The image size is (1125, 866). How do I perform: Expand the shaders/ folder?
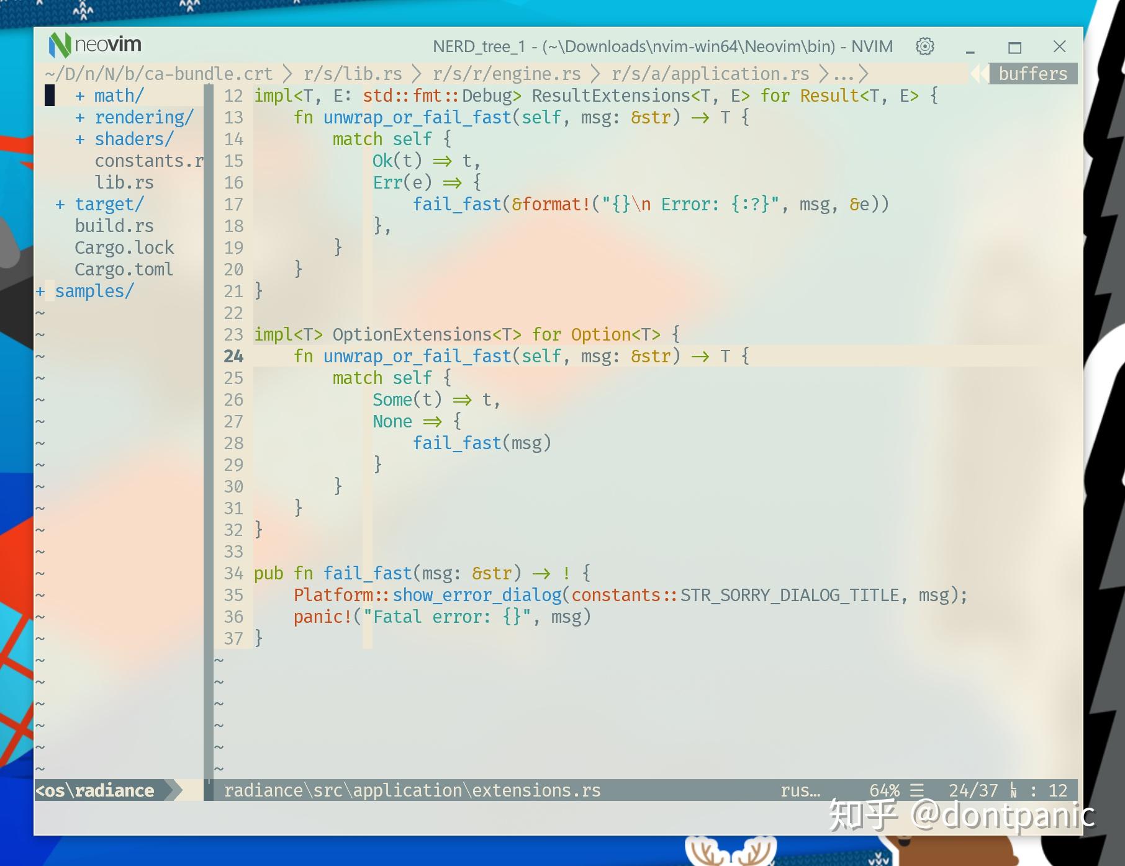[80, 140]
